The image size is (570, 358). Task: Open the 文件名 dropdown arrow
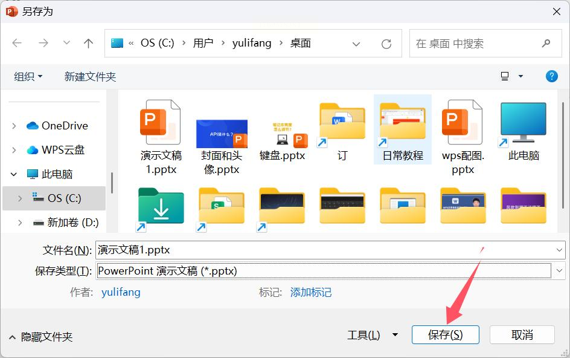(559, 250)
